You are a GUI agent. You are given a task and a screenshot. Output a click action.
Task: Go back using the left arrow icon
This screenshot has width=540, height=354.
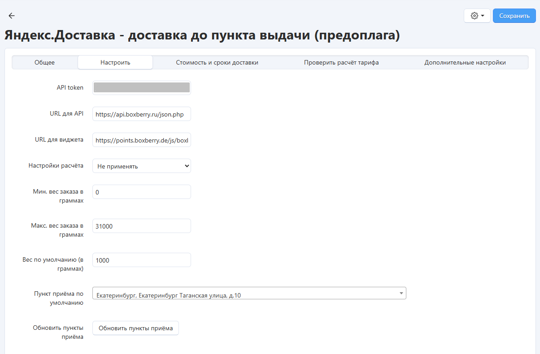coord(12,16)
